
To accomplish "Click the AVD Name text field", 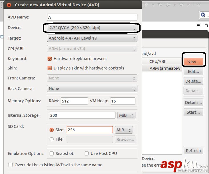I will coord(92,17).
